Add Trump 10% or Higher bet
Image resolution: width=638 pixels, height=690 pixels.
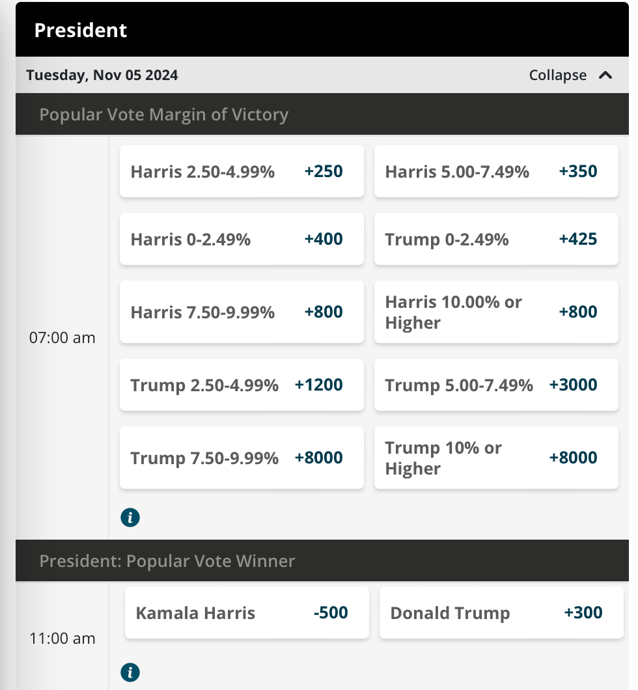coord(496,458)
